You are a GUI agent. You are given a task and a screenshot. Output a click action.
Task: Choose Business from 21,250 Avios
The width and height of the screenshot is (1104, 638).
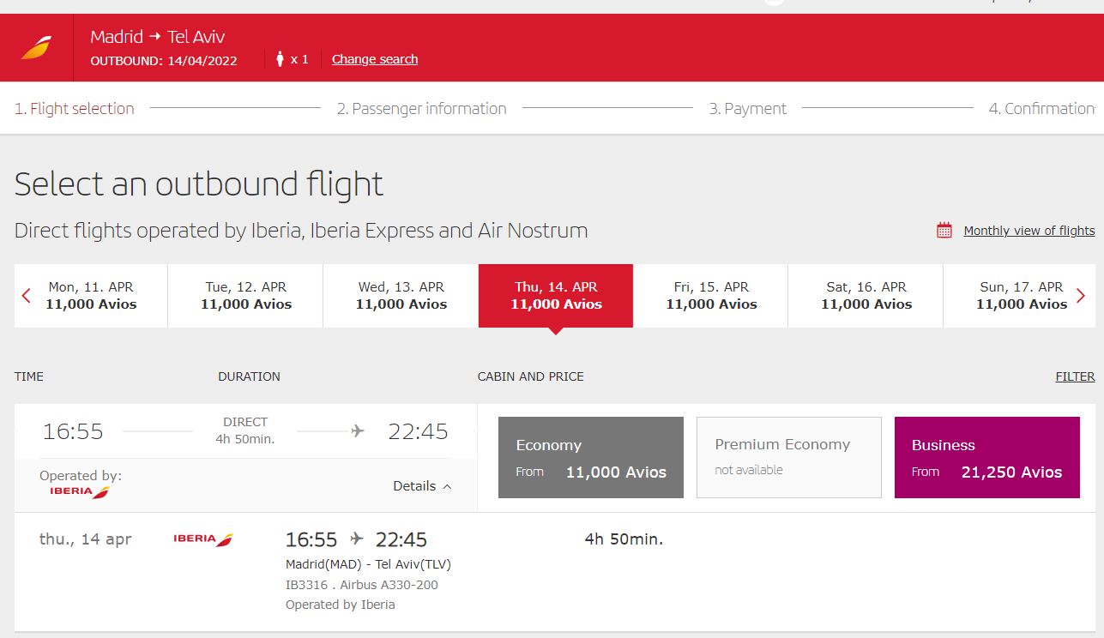point(987,458)
